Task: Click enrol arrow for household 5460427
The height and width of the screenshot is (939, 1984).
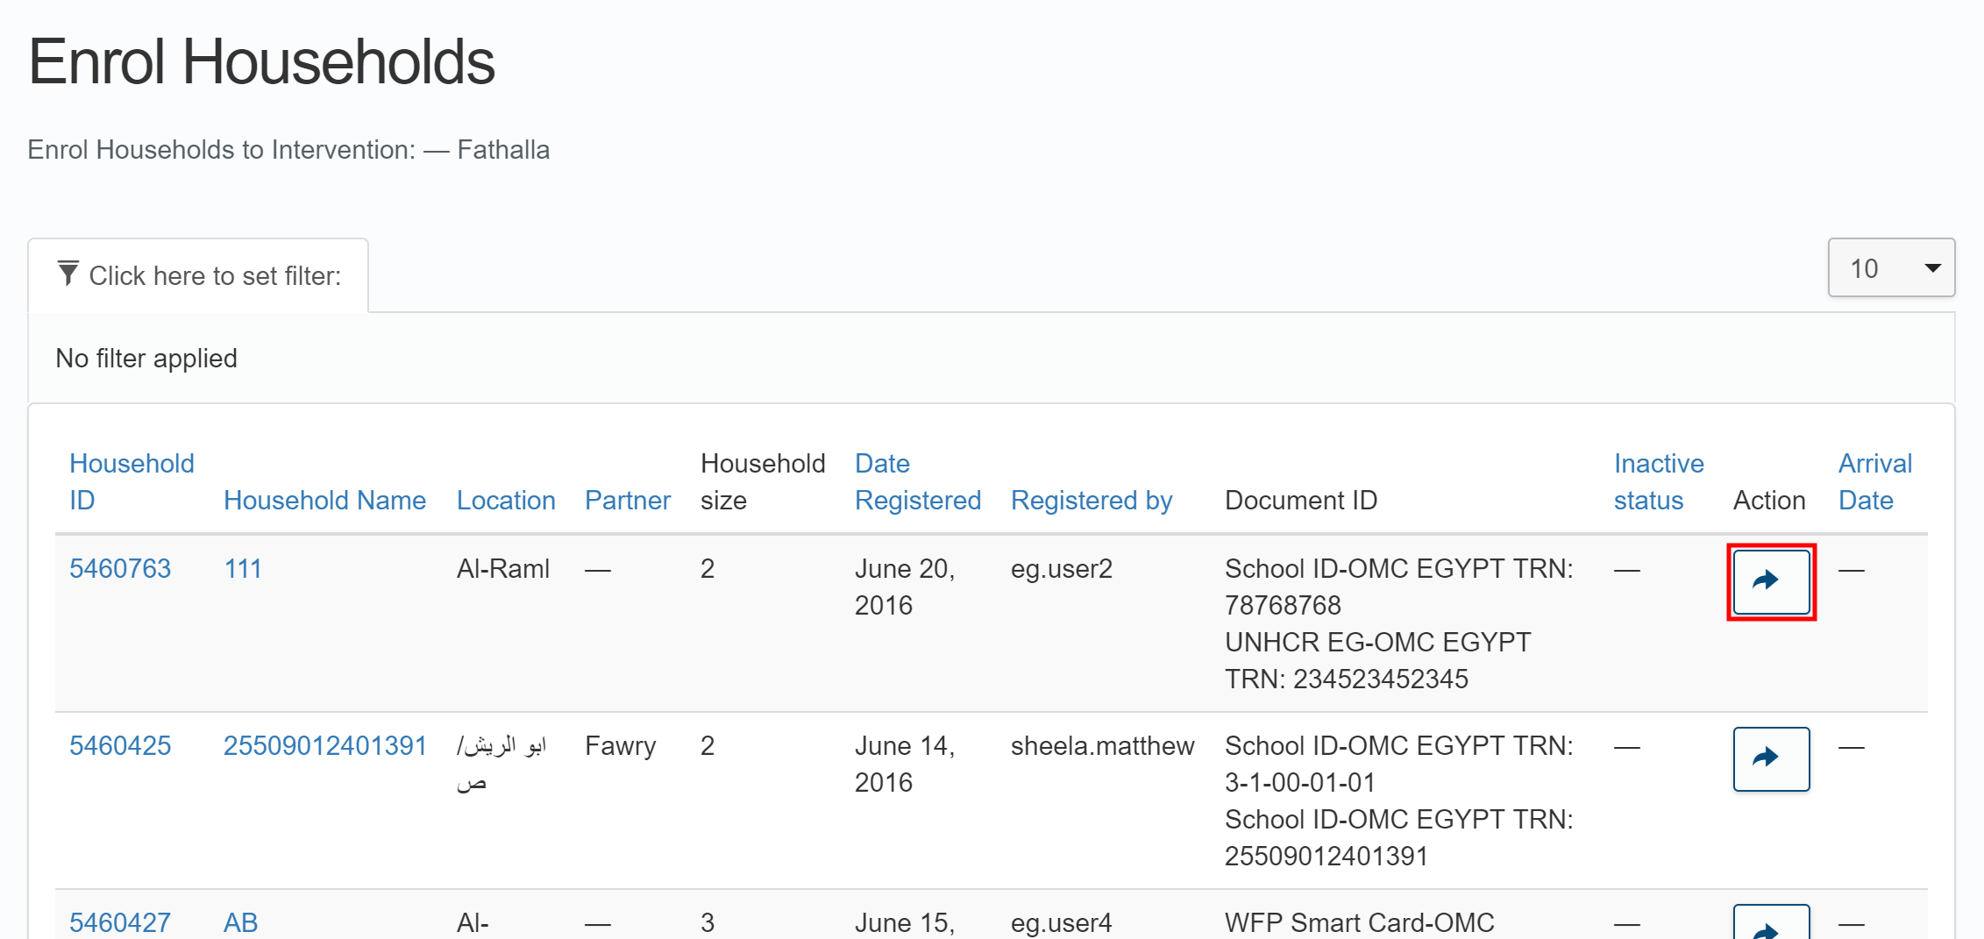Action: point(1770,925)
